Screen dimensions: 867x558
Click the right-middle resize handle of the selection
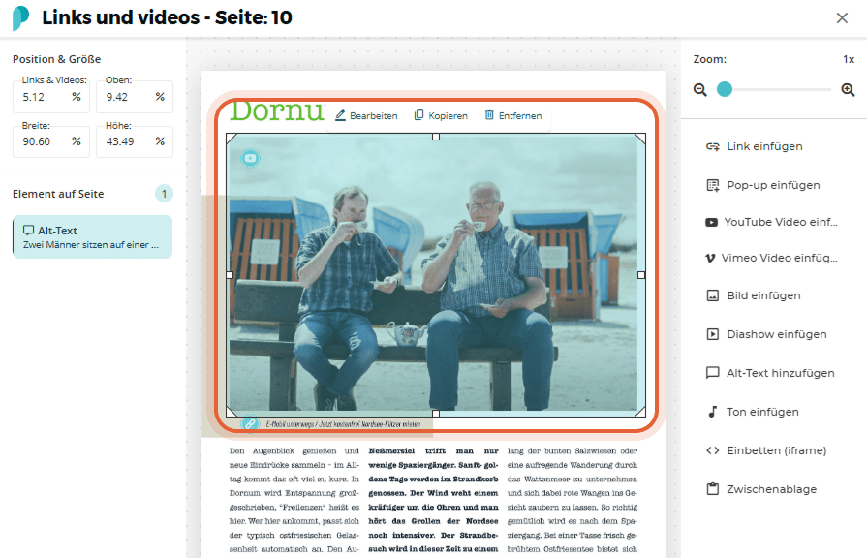[641, 275]
